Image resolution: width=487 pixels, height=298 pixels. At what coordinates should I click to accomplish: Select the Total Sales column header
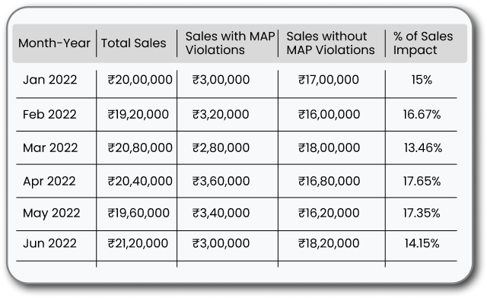[134, 43]
